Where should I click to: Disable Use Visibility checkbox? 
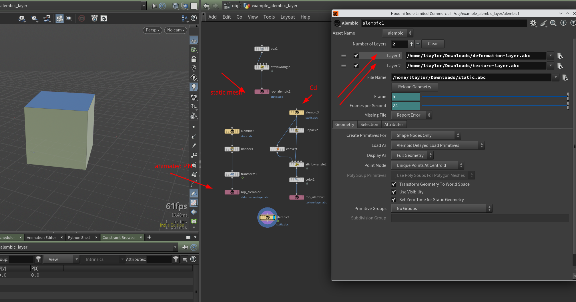click(x=394, y=192)
